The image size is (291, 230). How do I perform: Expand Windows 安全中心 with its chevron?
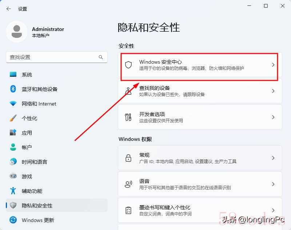pyautogui.click(x=273, y=65)
